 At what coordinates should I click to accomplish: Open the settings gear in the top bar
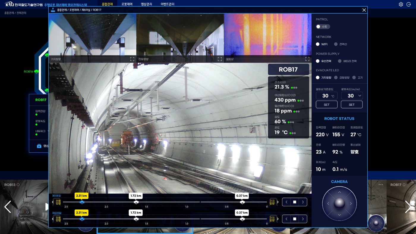(401, 4)
